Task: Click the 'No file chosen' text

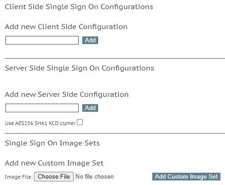Action: [95, 177]
